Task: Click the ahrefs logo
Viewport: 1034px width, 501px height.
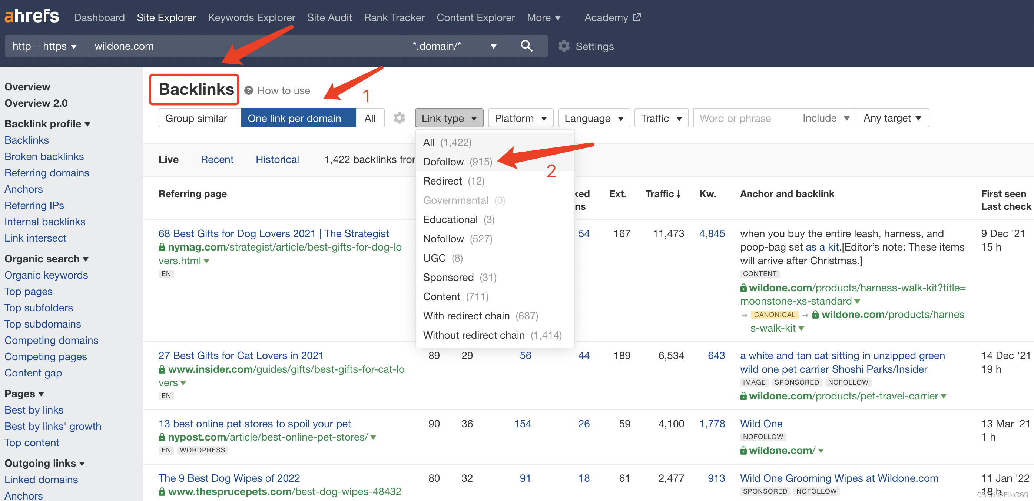Action: pyautogui.click(x=31, y=16)
